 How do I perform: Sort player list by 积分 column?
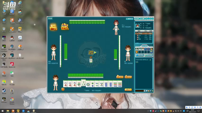146,31
